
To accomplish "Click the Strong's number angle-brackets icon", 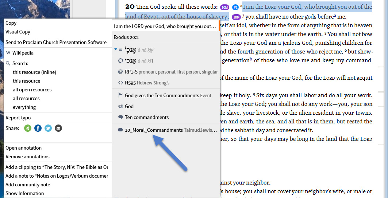I will [120, 83].
